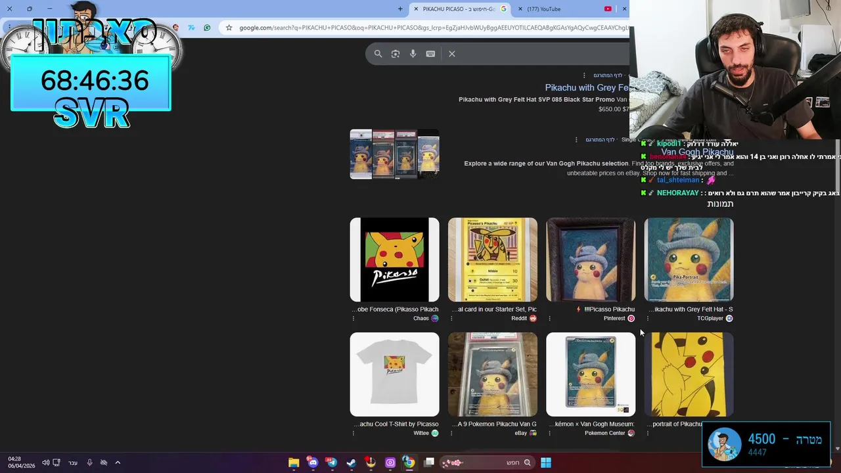Bookmark this page with the star icon
Screen dimensions: 841x473
pos(229,28)
